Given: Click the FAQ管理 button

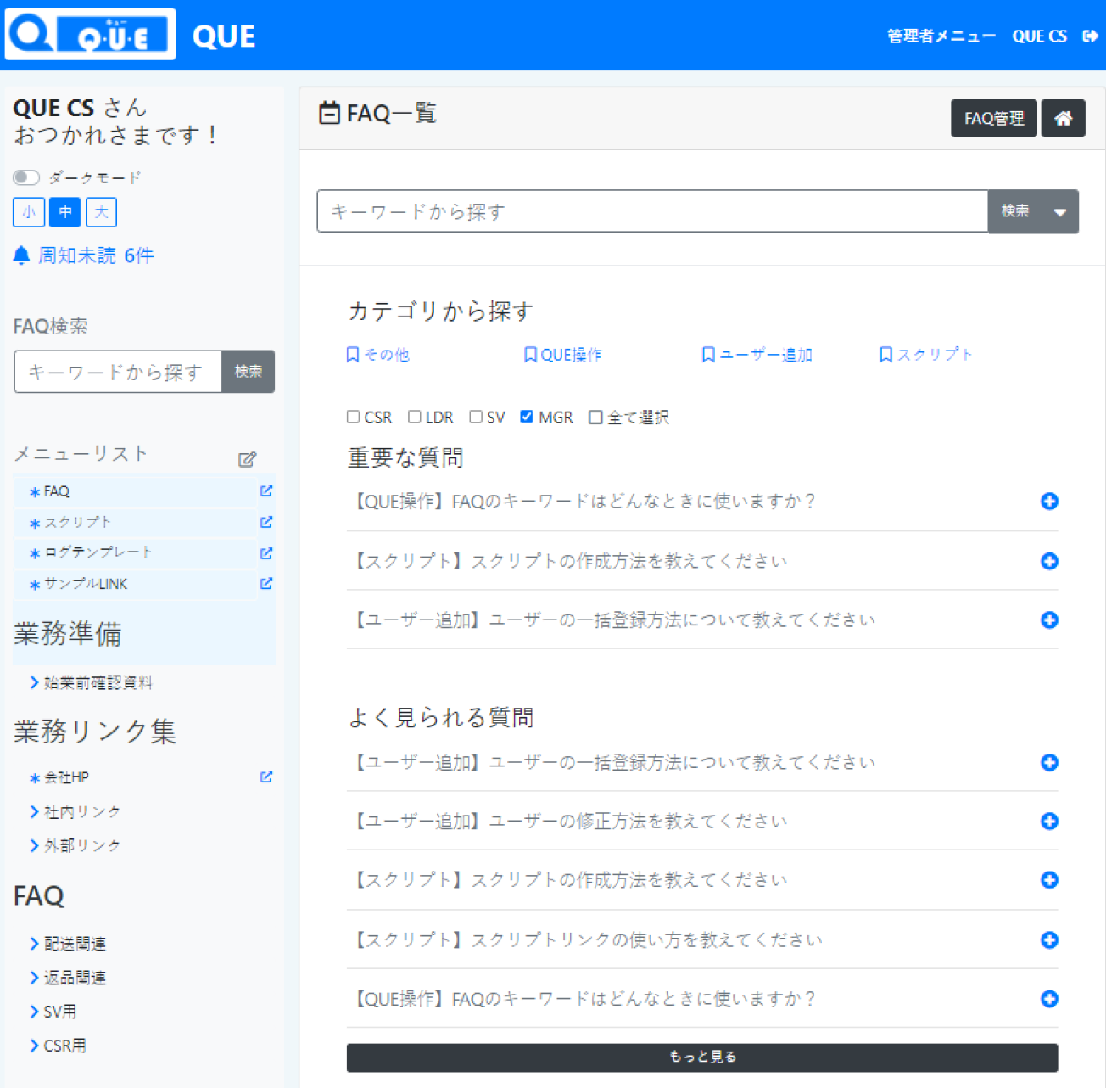Looking at the screenshot, I should pyautogui.click(x=994, y=118).
